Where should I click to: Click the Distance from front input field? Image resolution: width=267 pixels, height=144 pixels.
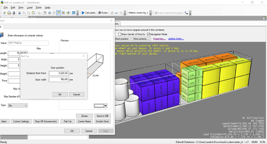coord(59,73)
